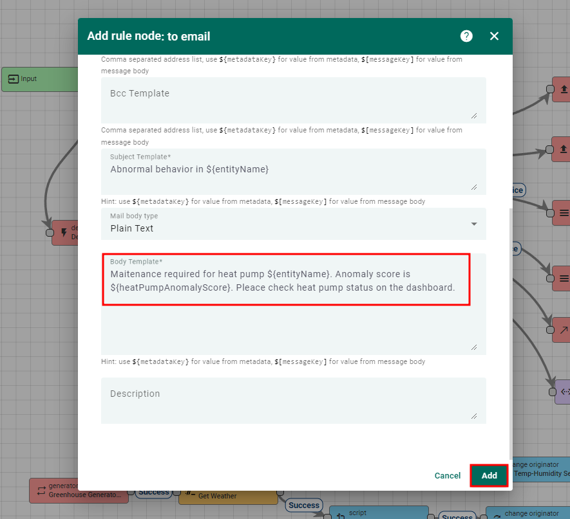Open the help icon in dialog header
Viewport: 570px width, 519px height.
[x=466, y=36]
